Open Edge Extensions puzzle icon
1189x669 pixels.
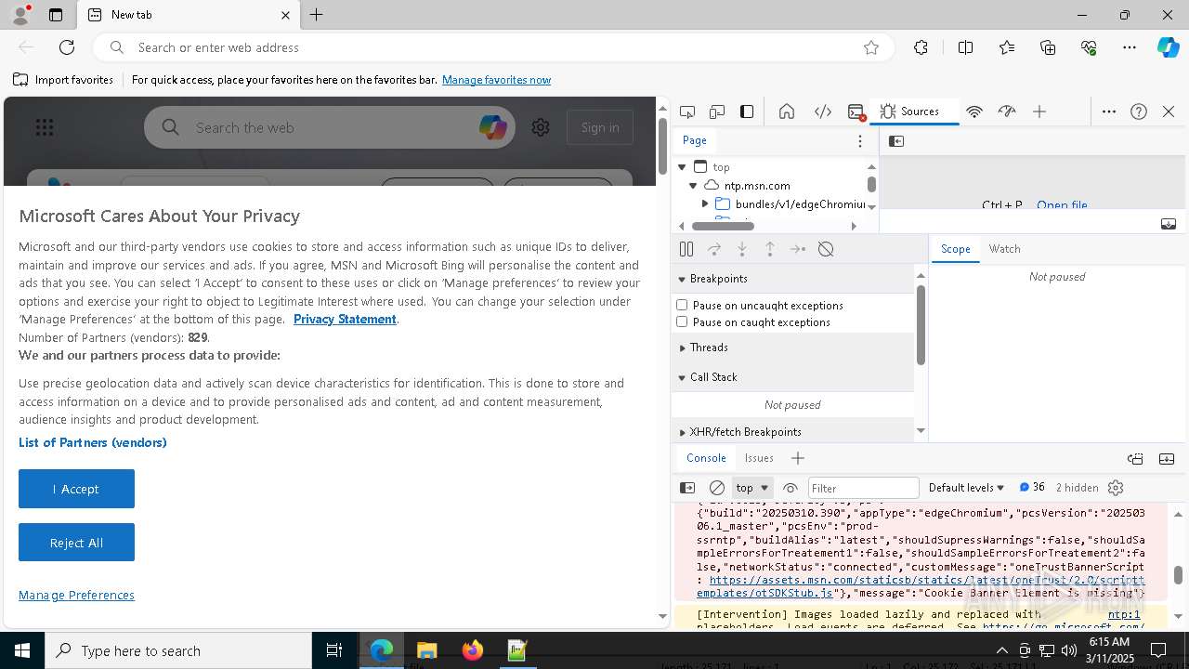[921, 47]
